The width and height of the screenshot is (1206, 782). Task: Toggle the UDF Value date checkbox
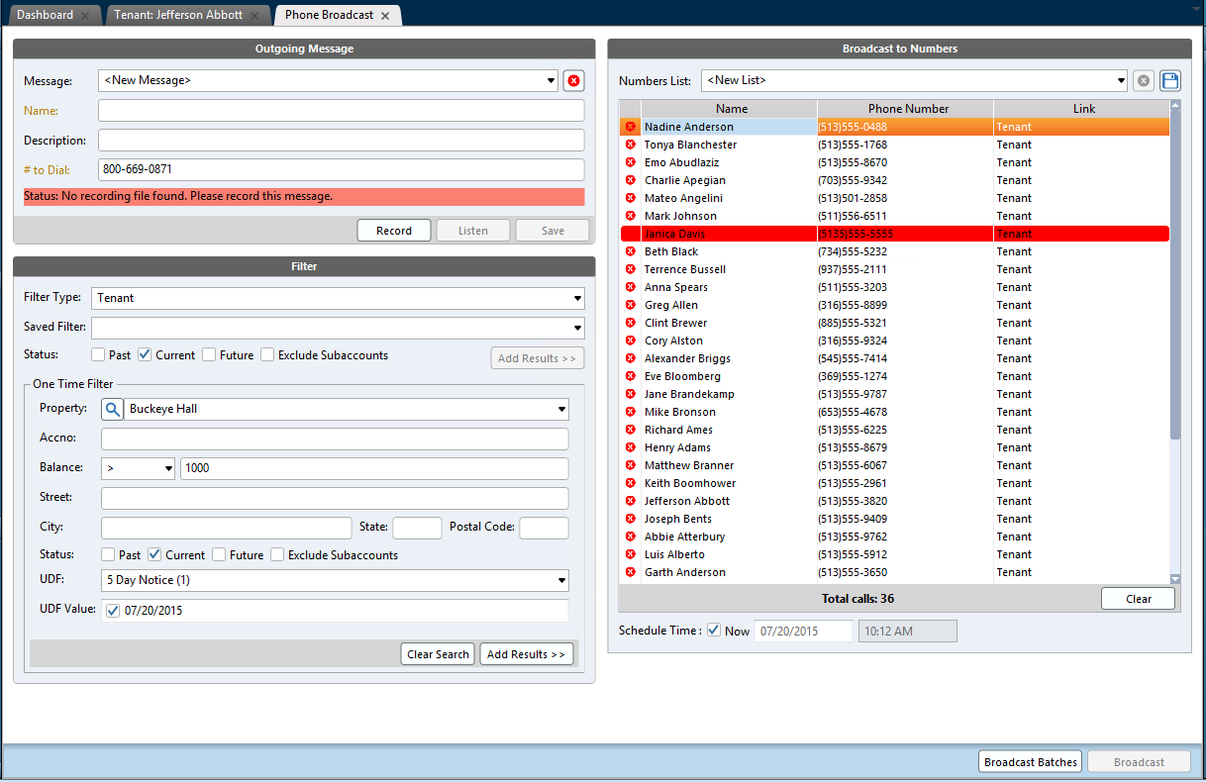pyautogui.click(x=112, y=611)
